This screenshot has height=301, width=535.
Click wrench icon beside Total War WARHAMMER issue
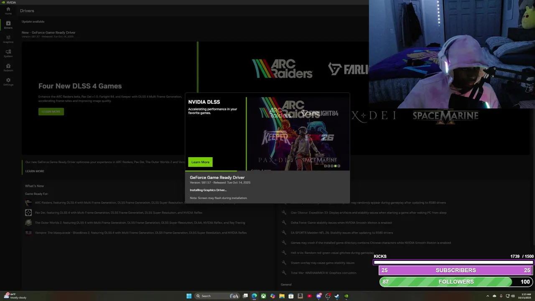point(284,273)
